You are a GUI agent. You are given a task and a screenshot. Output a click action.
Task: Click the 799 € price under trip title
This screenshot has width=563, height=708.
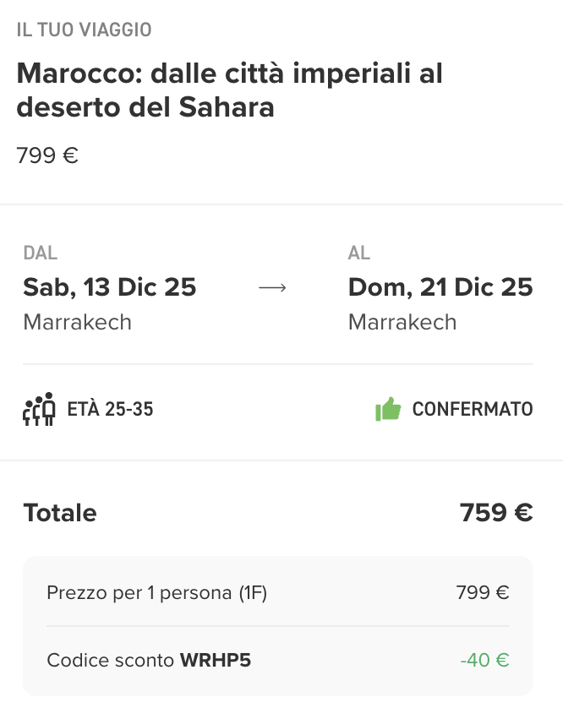[47, 155]
